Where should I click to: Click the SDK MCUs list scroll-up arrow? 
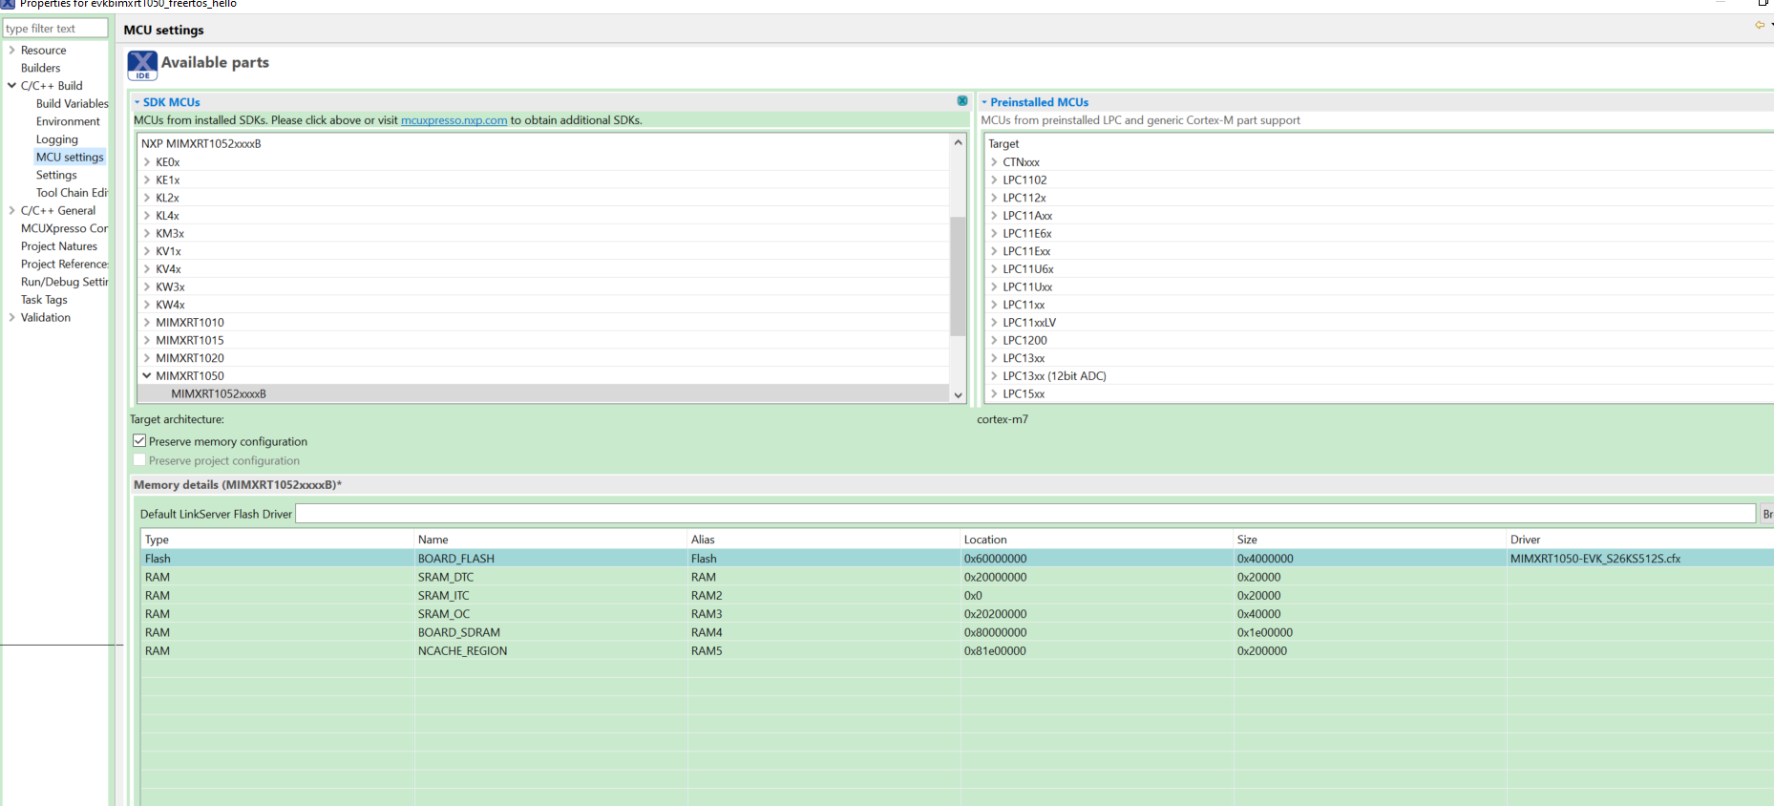coord(958,142)
